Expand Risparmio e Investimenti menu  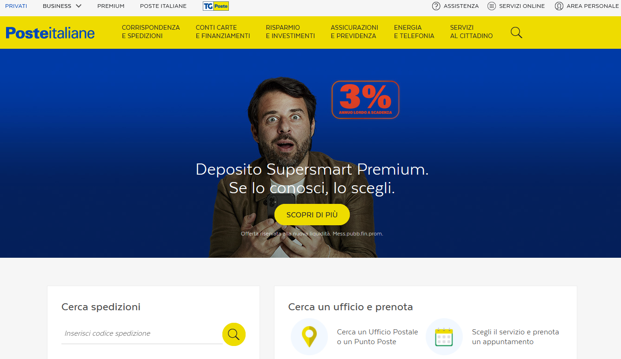point(290,32)
